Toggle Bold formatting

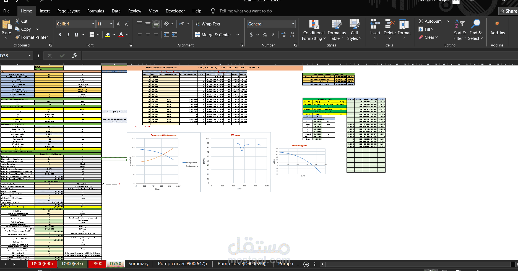tap(59, 35)
